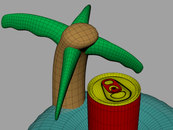Select the red pull tab on the can
The height and width of the screenshot is (130, 173).
[112, 86]
